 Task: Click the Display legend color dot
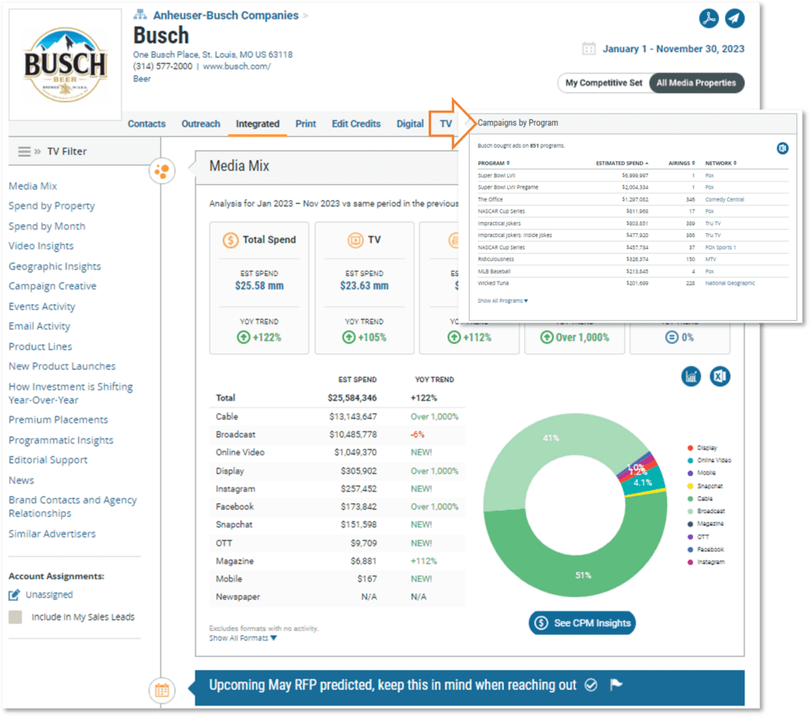[x=690, y=448]
